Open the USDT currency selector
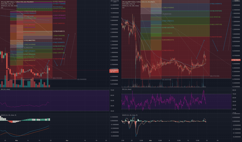242x142 pixels. click(115, 2)
